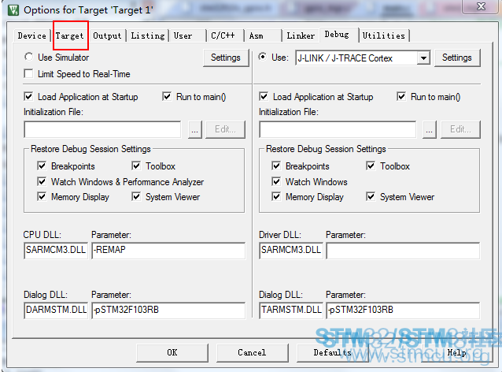Go to the Output tab
The image size is (502, 372).
(x=107, y=35)
